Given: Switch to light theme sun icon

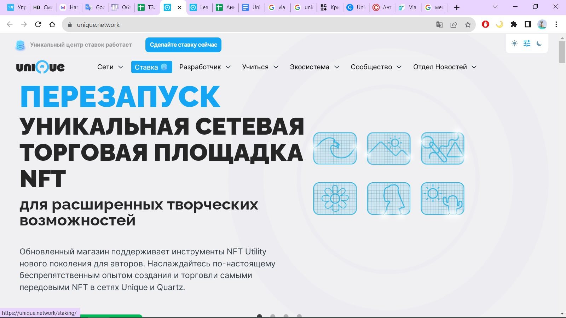Looking at the screenshot, I should [x=514, y=43].
